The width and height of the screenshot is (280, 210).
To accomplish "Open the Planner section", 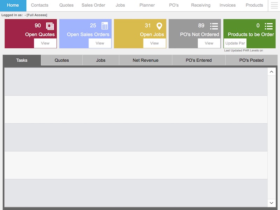I will click(x=147, y=5).
